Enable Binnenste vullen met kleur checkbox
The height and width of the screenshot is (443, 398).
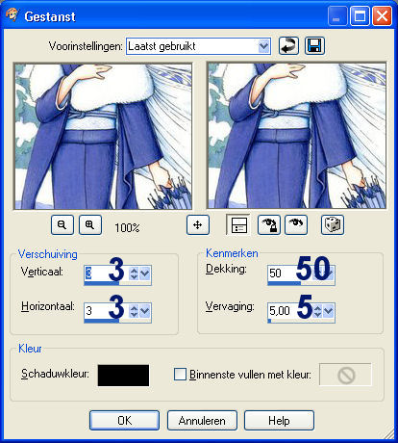coord(180,375)
